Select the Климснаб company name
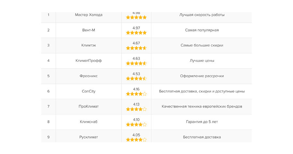This screenshot has height=154, width=293. (89, 122)
